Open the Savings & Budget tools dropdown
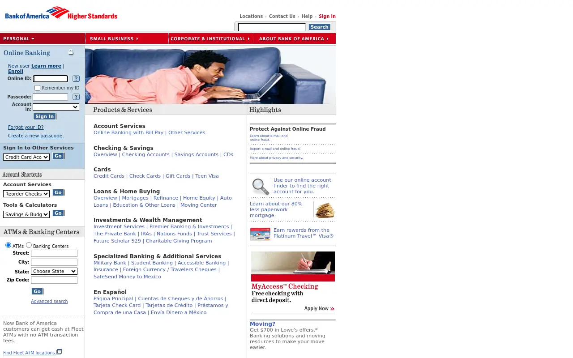 [x=26, y=214]
